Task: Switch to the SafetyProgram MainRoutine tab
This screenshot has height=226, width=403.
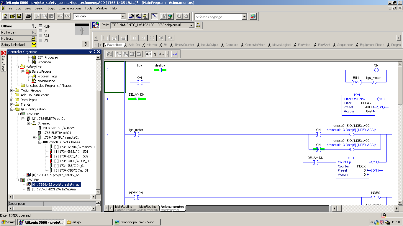Action: [126, 208]
